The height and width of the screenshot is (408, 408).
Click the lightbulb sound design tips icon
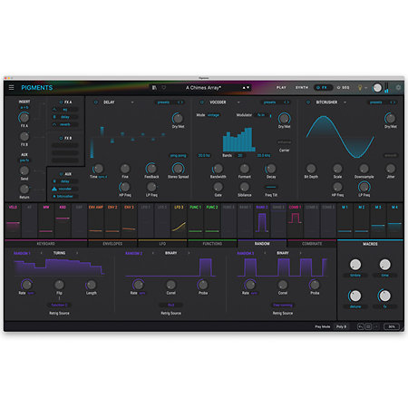(360, 88)
